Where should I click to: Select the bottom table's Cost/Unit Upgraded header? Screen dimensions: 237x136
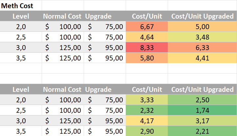click(202, 90)
